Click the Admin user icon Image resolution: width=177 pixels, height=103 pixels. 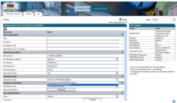[120, 19]
